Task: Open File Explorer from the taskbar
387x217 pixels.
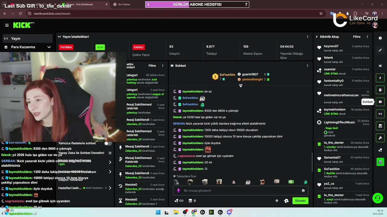Action: (176, 212)
